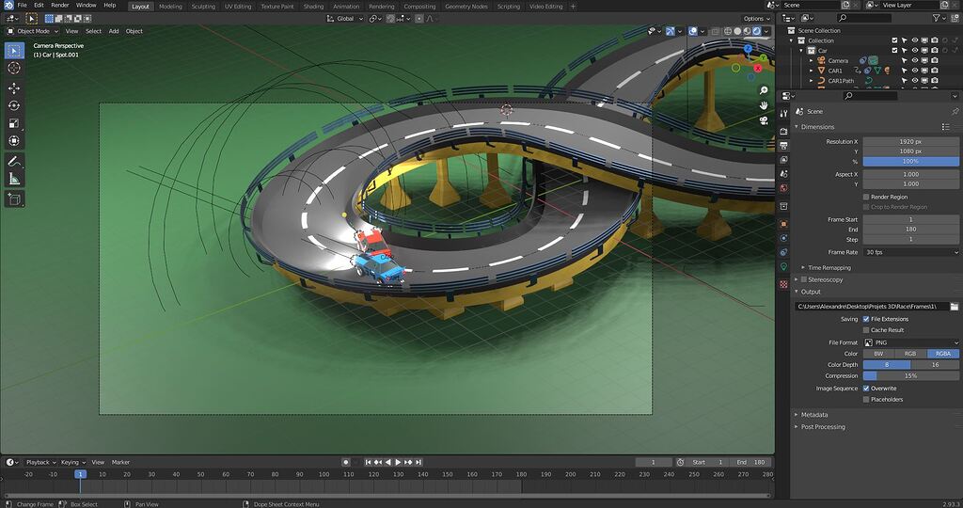
Task: Open the World properties tab
Action: (783, 188)
